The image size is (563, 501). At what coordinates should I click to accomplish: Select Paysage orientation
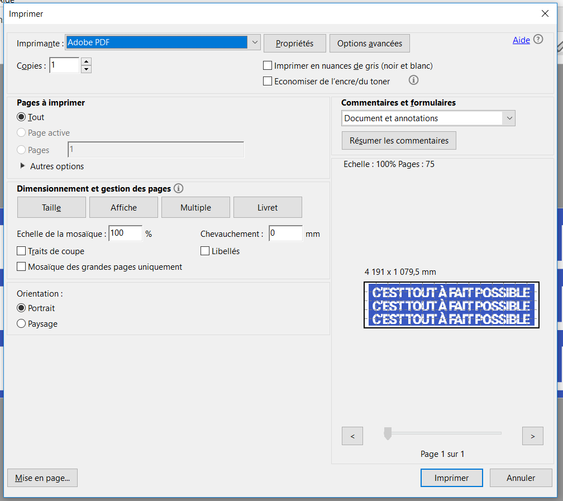click(22, 324)
